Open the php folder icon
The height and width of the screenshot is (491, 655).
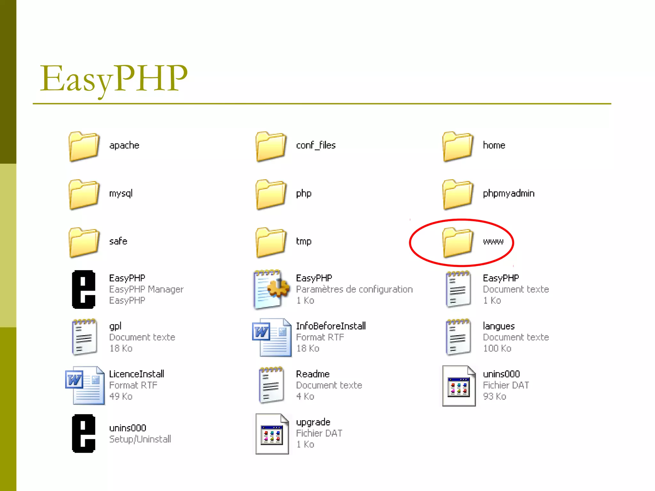(271, 194)
